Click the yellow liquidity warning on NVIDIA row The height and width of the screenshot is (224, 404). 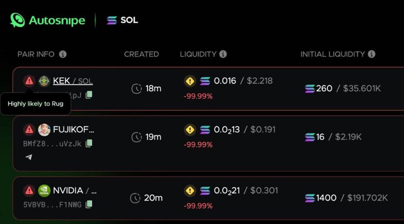[x=190, y=191]
